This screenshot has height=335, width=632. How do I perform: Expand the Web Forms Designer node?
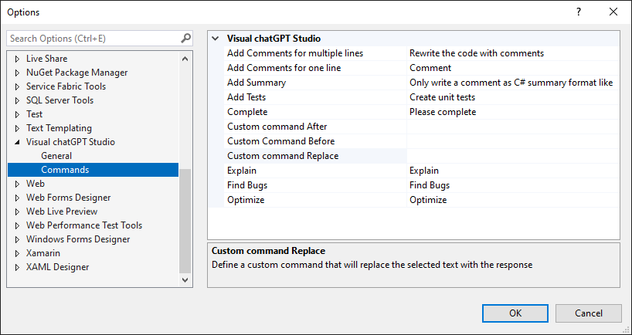coord(18,198)
